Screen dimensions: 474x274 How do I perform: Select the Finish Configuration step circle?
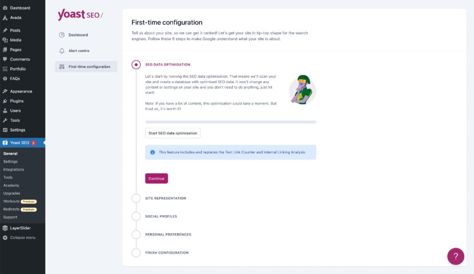(x=136, y=253)
